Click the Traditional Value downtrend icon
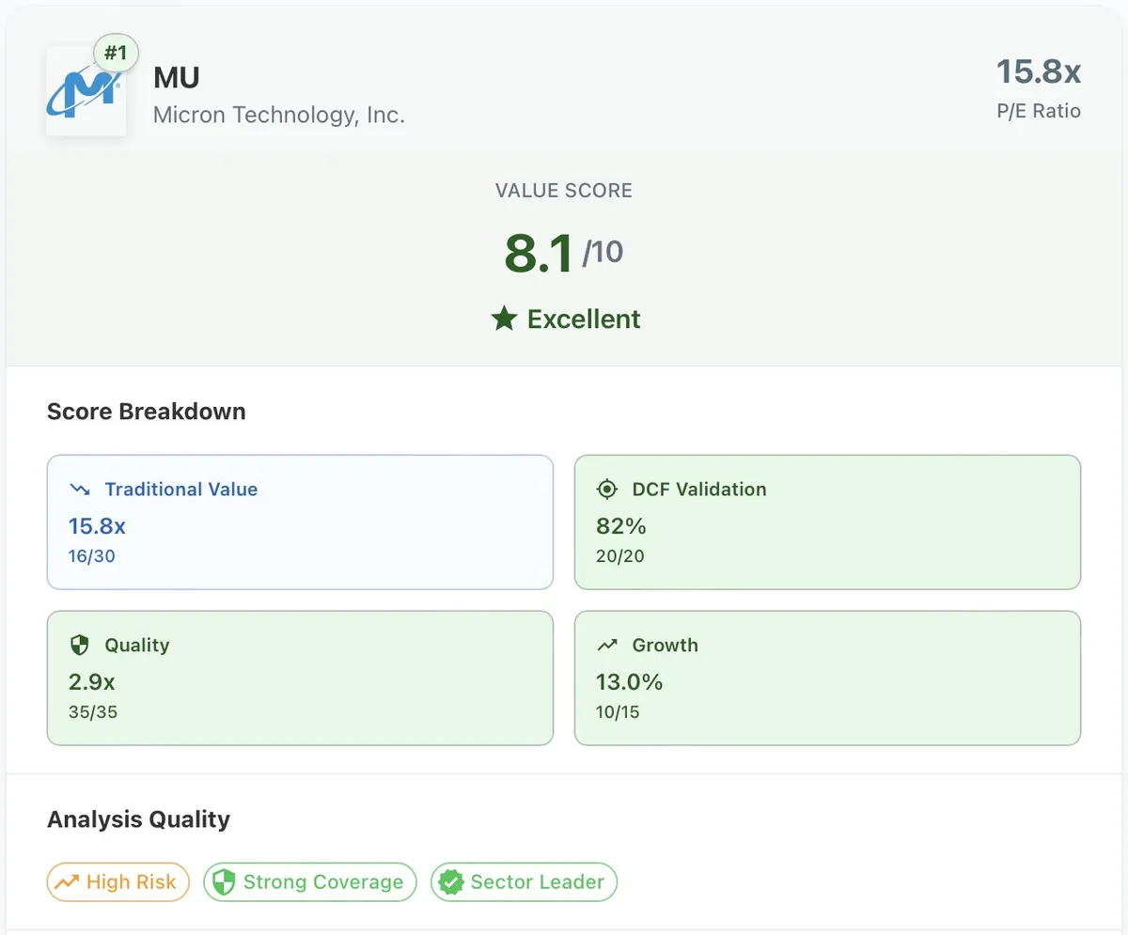Screen dimensions: 1128x935 point(79,490)
